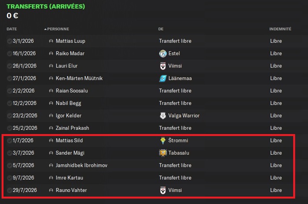Screen dimensions: 308x204
Task: Click check mark next to 1/7/2026
Action: (9, 141)
